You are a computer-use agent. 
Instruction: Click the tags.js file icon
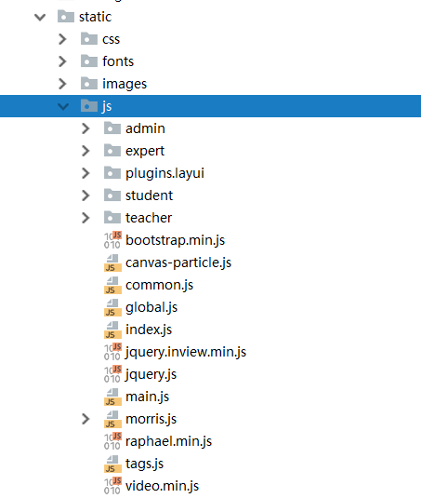pos(112,464)
